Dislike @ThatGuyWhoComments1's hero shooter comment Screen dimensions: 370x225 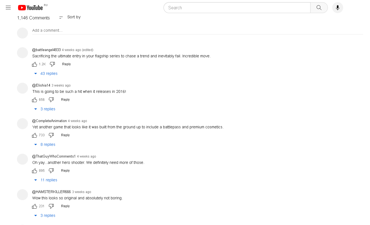tap(51, 171)
